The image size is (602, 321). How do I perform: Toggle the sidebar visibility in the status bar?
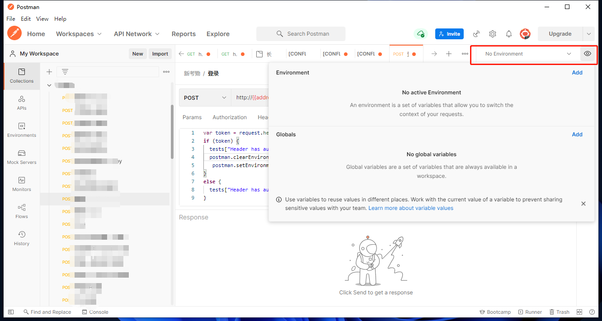point(10,312)
